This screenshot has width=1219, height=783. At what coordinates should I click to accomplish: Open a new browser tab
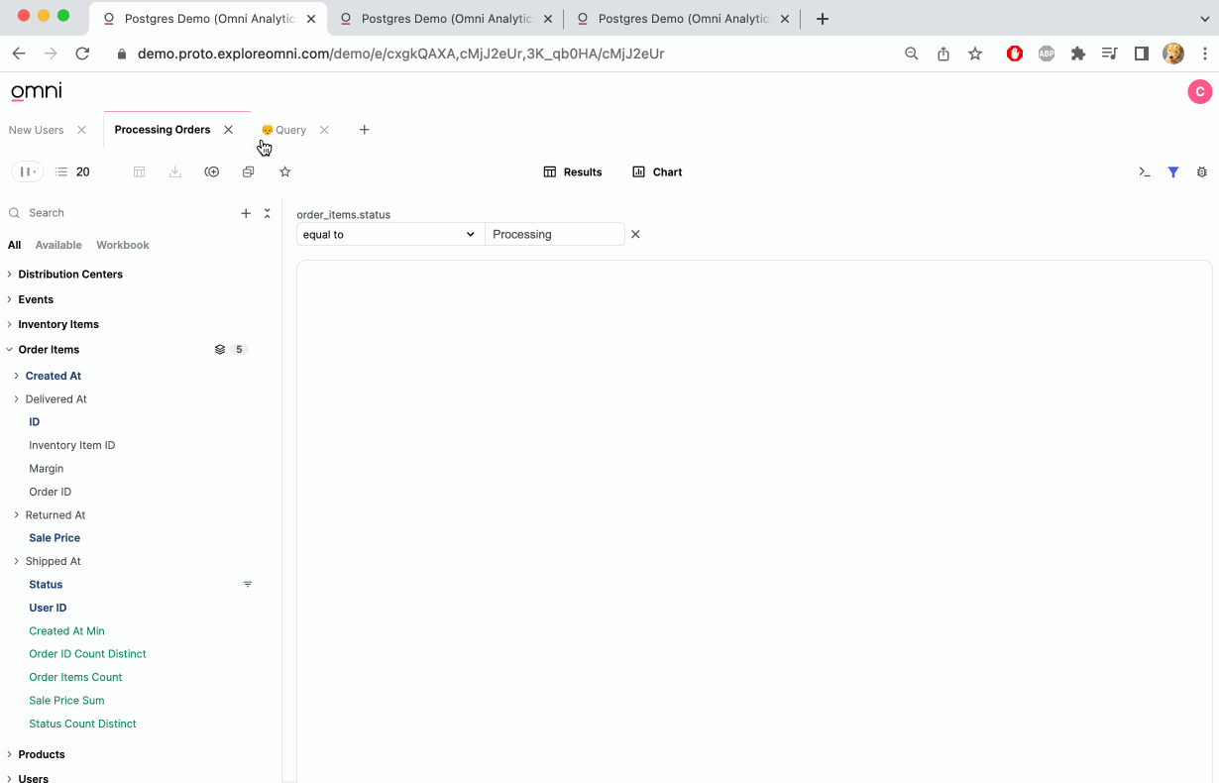click(x=822, y=19)
